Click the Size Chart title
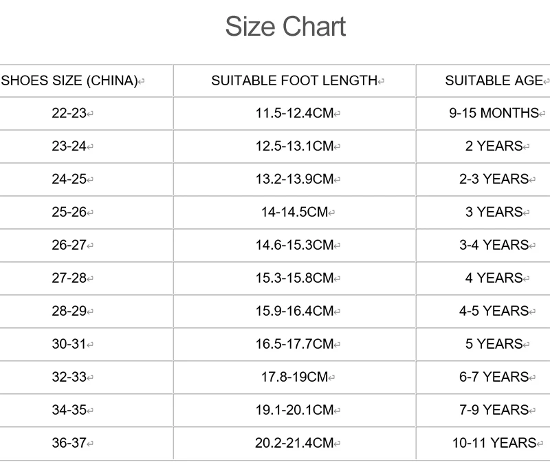Image resolution: width=550 pixels, height=469 pixels. 285,28
